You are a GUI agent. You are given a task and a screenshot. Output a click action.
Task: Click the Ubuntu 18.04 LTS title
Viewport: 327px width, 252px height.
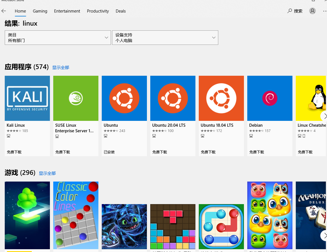[x=217, y=125]
